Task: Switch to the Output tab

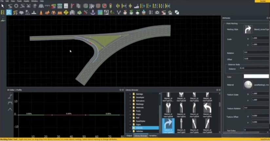Action: tap(129, 135)
